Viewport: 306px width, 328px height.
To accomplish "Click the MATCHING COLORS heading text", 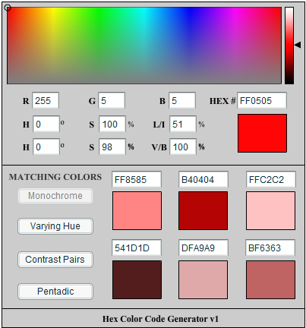I will (55, 177).
